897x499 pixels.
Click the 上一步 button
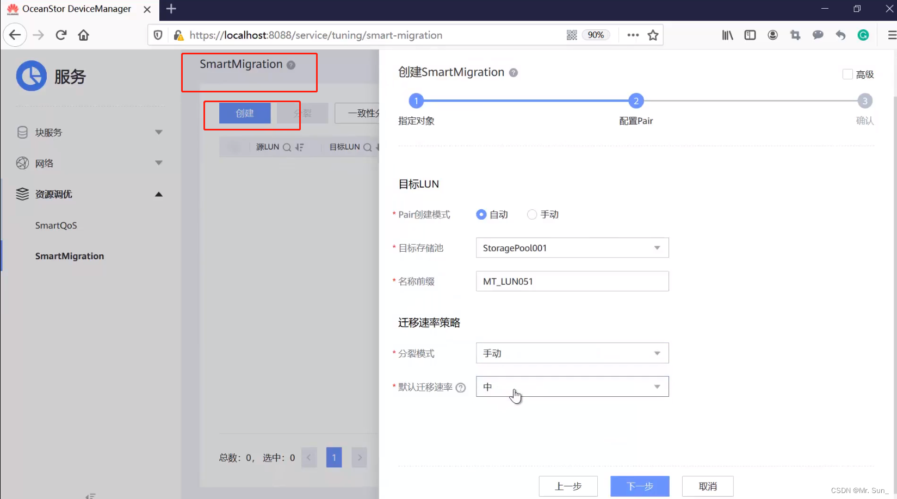click(568, 486)
